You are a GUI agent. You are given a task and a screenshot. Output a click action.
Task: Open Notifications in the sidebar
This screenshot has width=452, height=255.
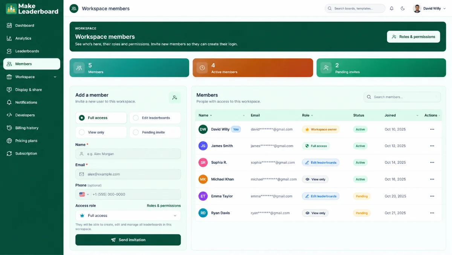pos(32,103)
